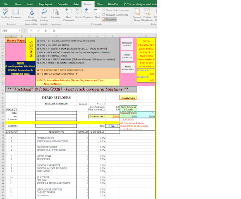Click the Name Box showing A64
This screenshot has height=199, width=241.
pyautogui.click(x=9, y=31)
